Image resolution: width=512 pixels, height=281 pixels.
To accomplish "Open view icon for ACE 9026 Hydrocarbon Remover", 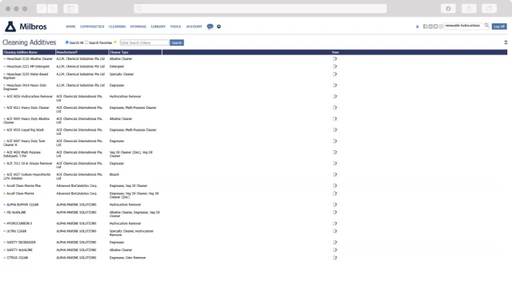I will [x=335, y=97].
